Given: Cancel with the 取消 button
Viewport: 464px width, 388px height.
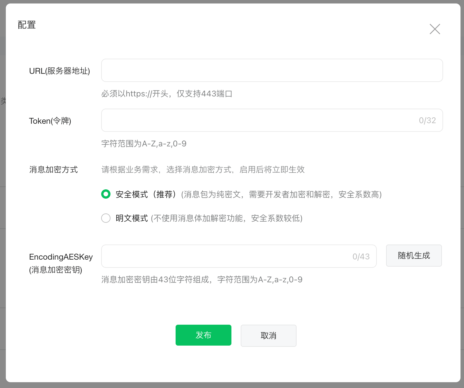Looking at the screenshot, I should (x=268, y=335).
